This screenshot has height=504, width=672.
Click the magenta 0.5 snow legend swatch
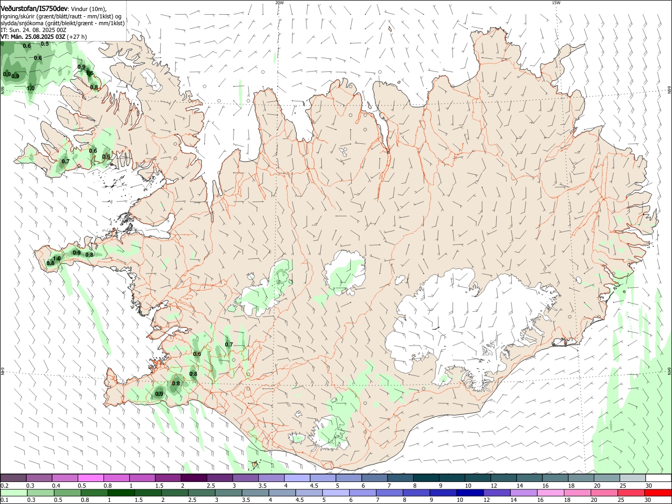91,478
